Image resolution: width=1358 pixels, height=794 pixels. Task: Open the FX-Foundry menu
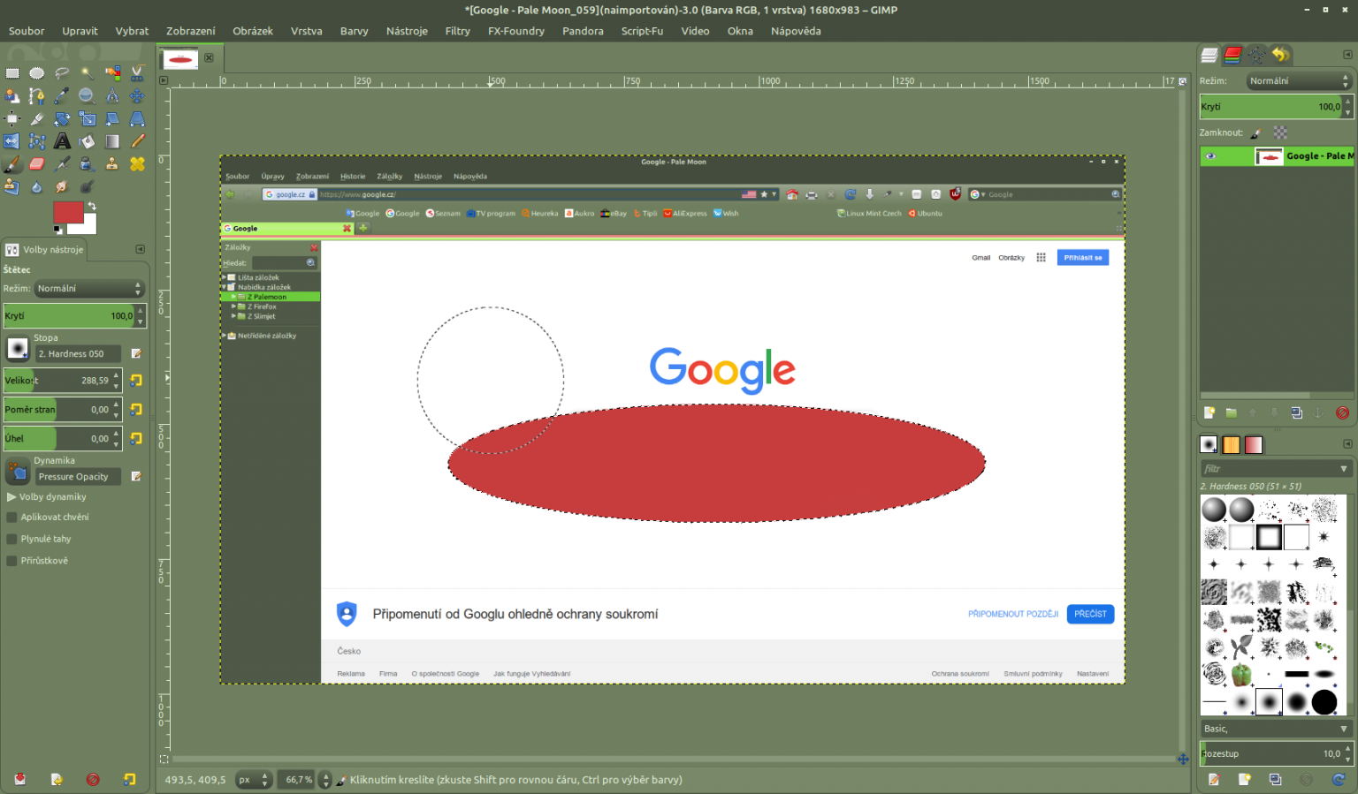pos(516,31)
